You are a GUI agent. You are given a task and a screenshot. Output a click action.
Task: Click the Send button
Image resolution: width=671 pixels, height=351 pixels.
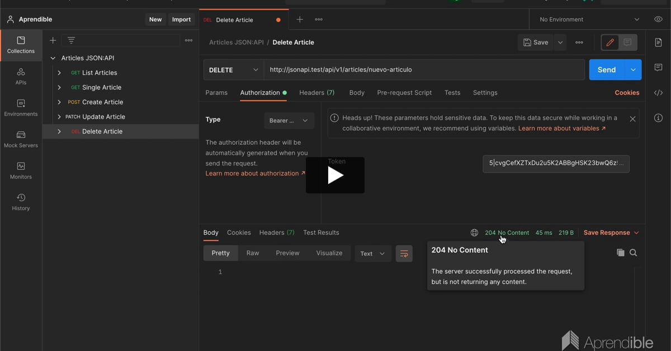(x=607, y=70)
